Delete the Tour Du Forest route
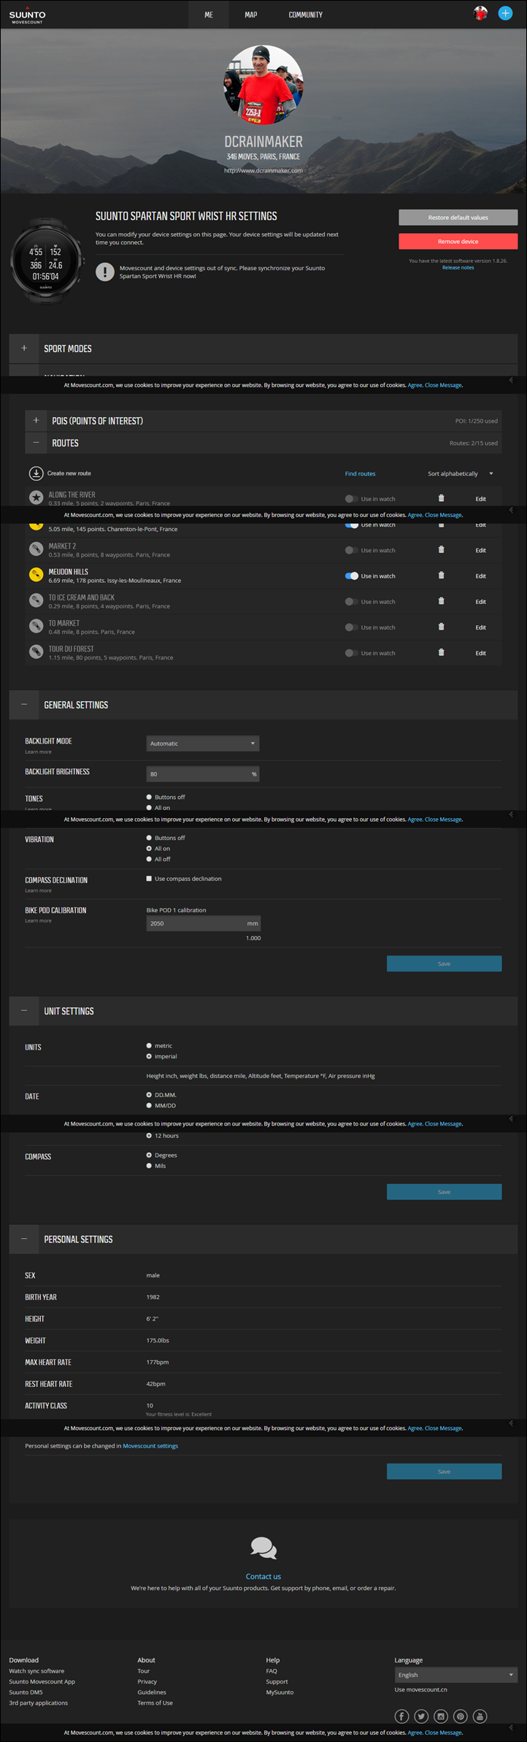The height and width of the screenshot is (1742, 527). click(441, 652)
